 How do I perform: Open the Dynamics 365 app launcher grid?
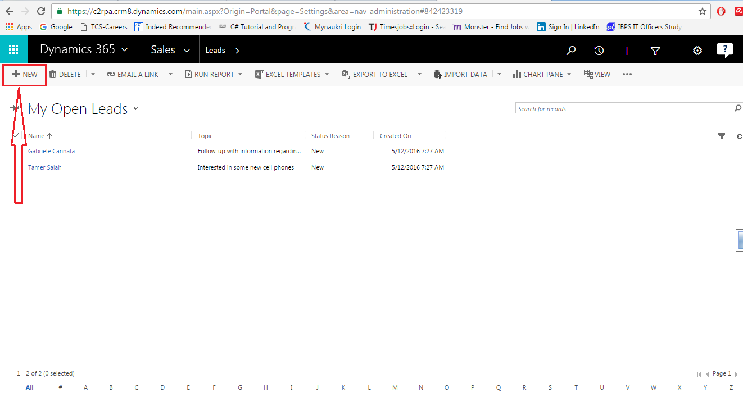click(13, 50)
